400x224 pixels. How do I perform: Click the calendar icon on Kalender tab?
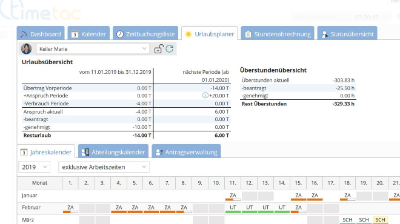click(75, 34)
